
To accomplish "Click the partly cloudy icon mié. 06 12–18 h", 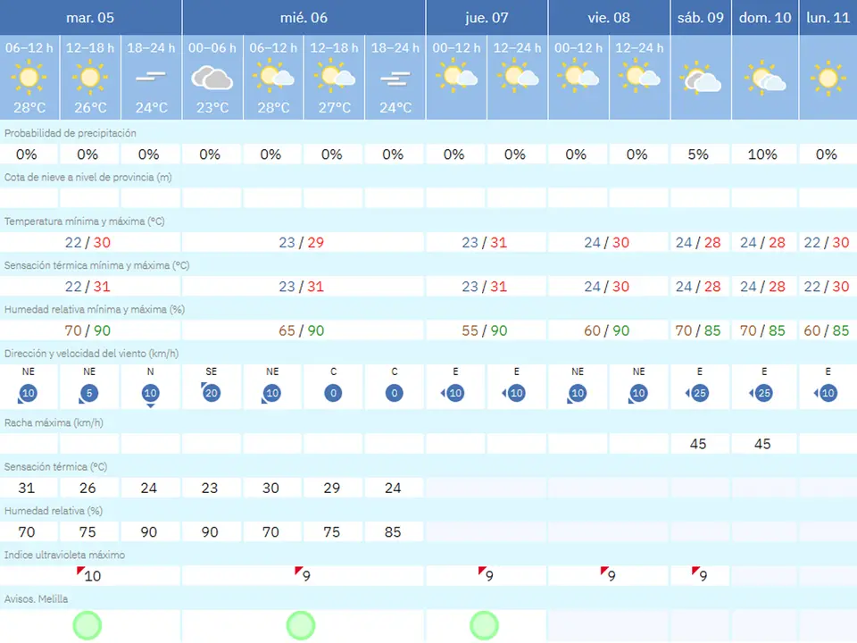I will [x=335, y=77].
